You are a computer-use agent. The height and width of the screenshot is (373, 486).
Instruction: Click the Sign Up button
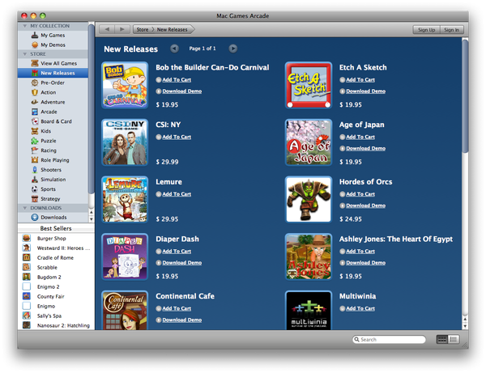click(x=427, y=30)
